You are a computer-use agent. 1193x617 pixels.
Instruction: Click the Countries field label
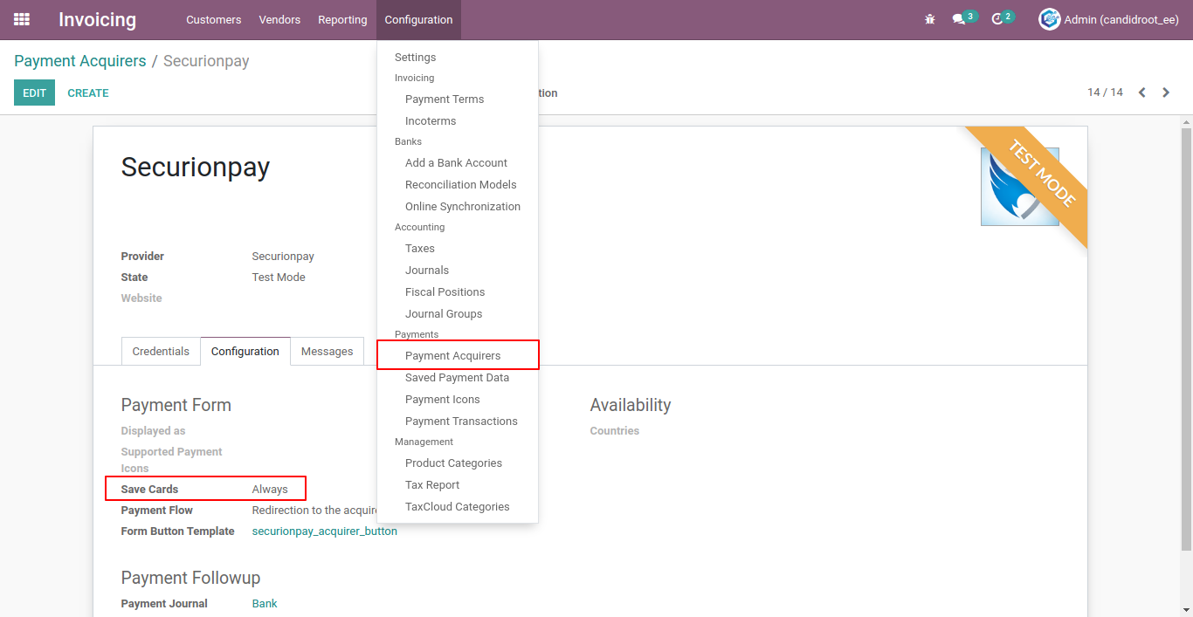click(615, 431)
